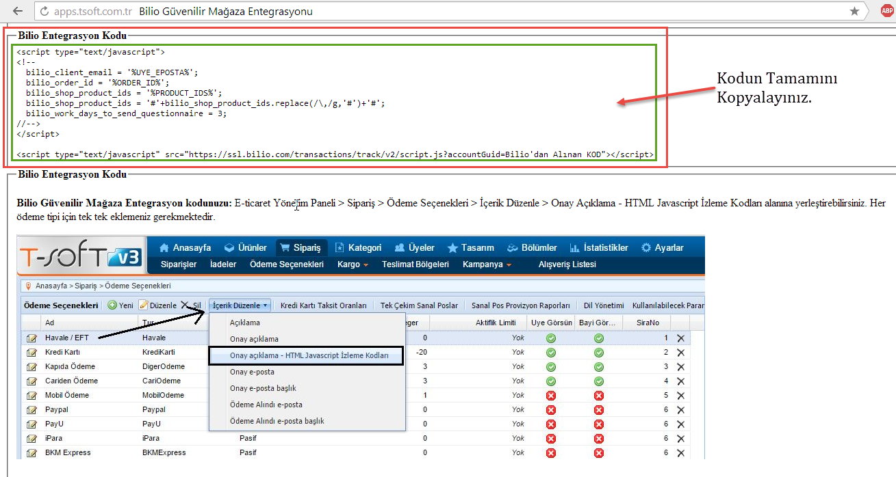This screenshot has height=477, width=896.
Task: Open the edit icon on the iPara row
Action: (31, 439)
